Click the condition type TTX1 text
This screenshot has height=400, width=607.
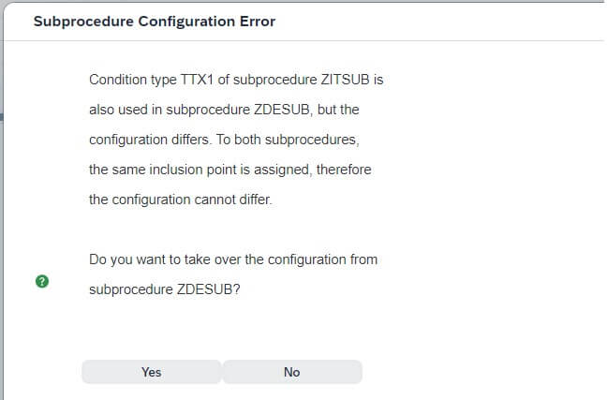(x=197, y=80)
